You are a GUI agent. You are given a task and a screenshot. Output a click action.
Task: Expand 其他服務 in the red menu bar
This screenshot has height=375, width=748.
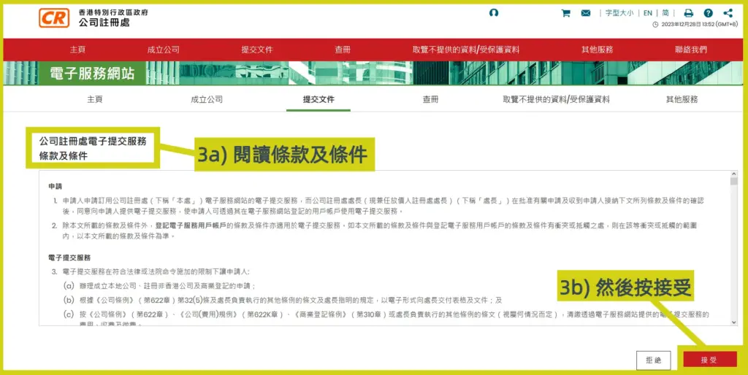[597, 50]
